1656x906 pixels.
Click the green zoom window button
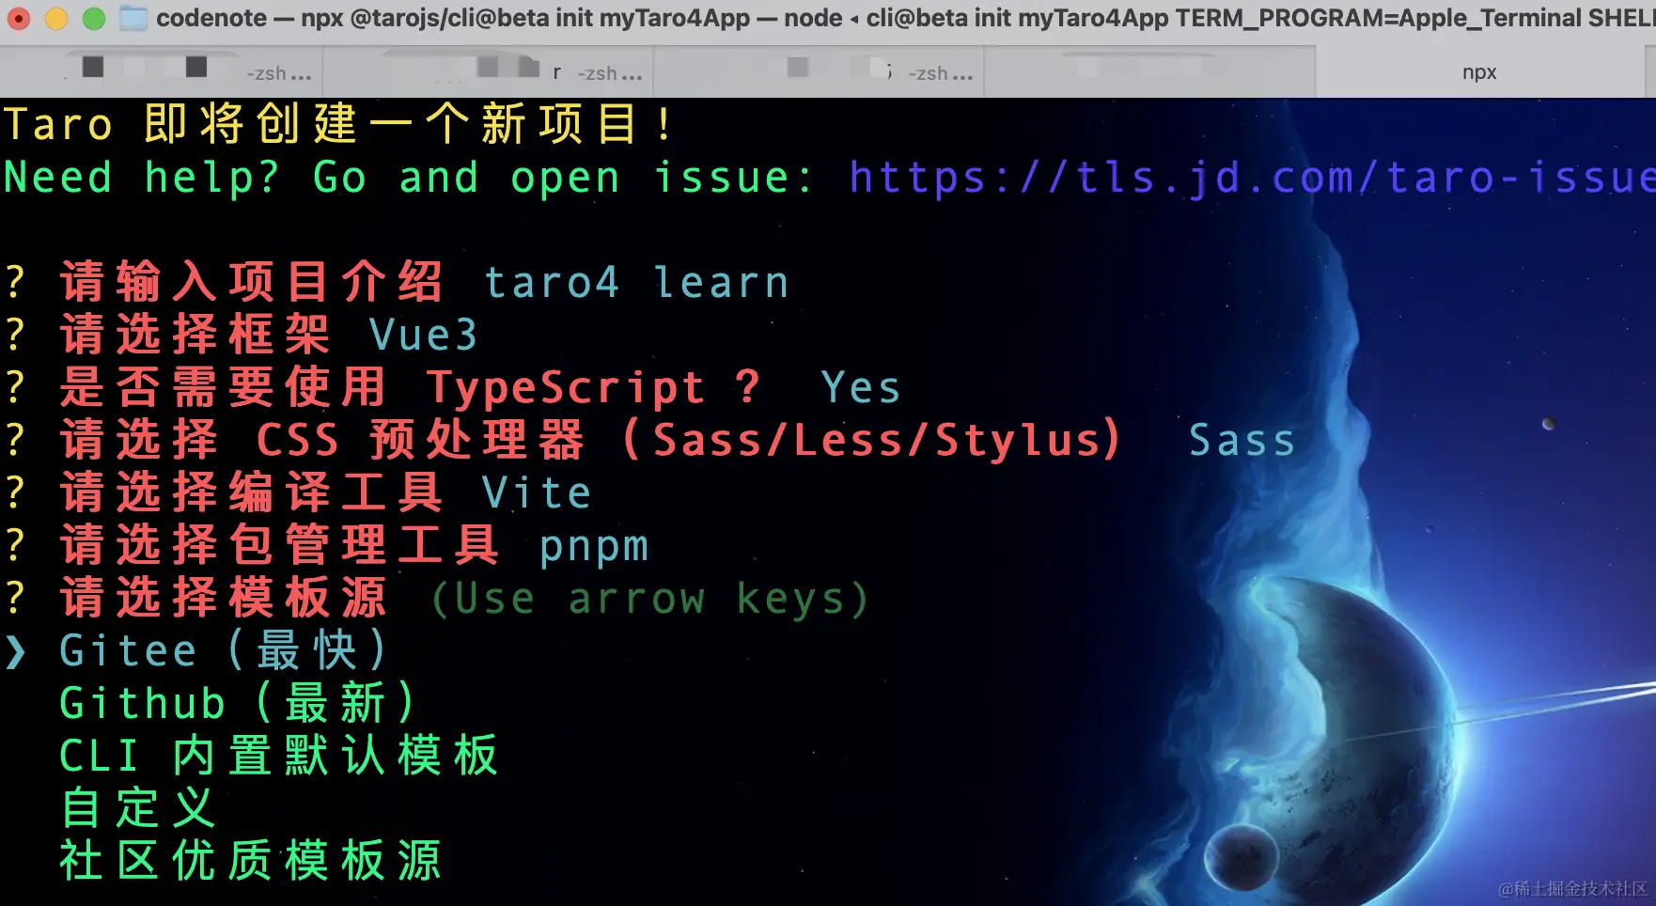[94, 18]
